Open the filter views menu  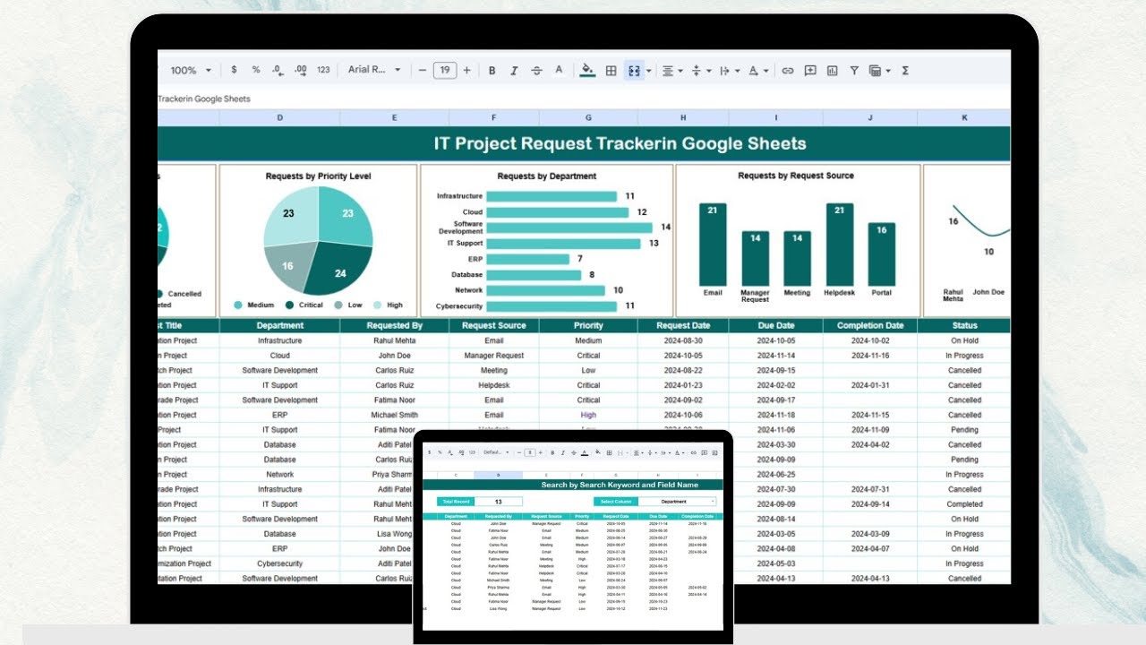[879, 70]
